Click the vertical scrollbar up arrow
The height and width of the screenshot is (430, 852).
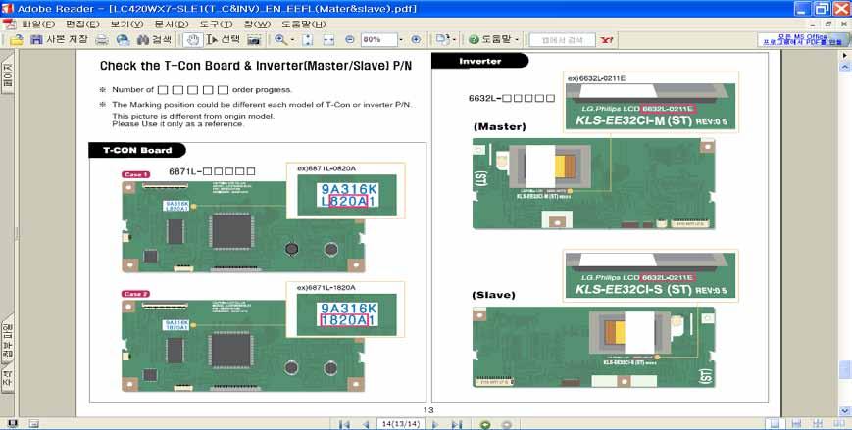pos(845,67)
